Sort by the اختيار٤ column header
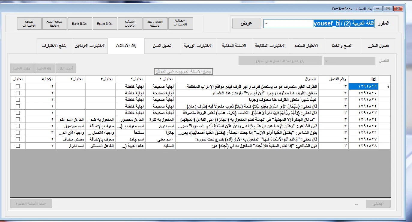Viewport: 412px width, 222px height. pos(70,79)
